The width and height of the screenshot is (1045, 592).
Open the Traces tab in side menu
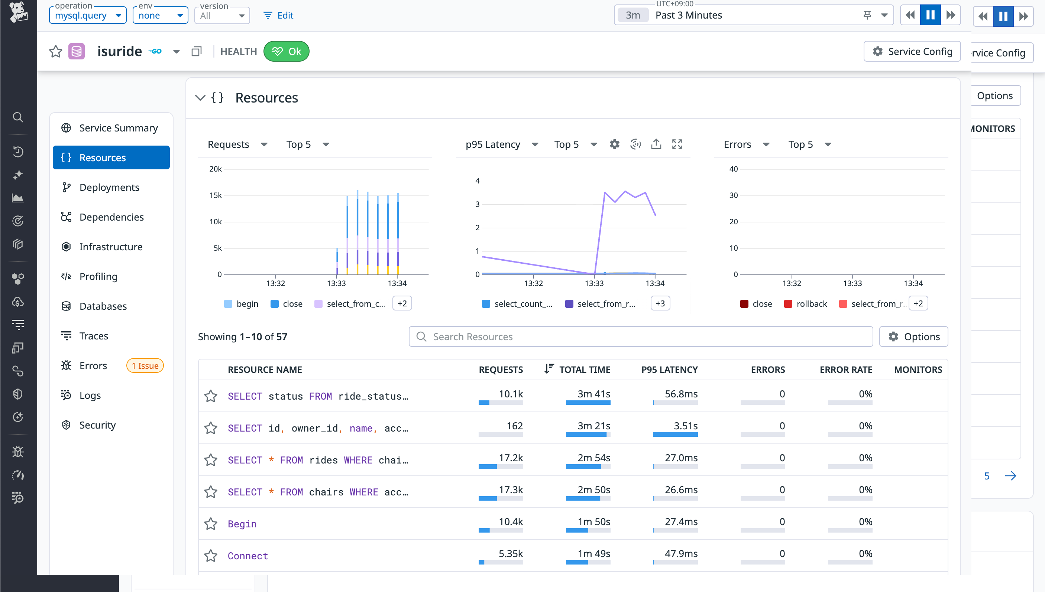click(x=94, y=336)
